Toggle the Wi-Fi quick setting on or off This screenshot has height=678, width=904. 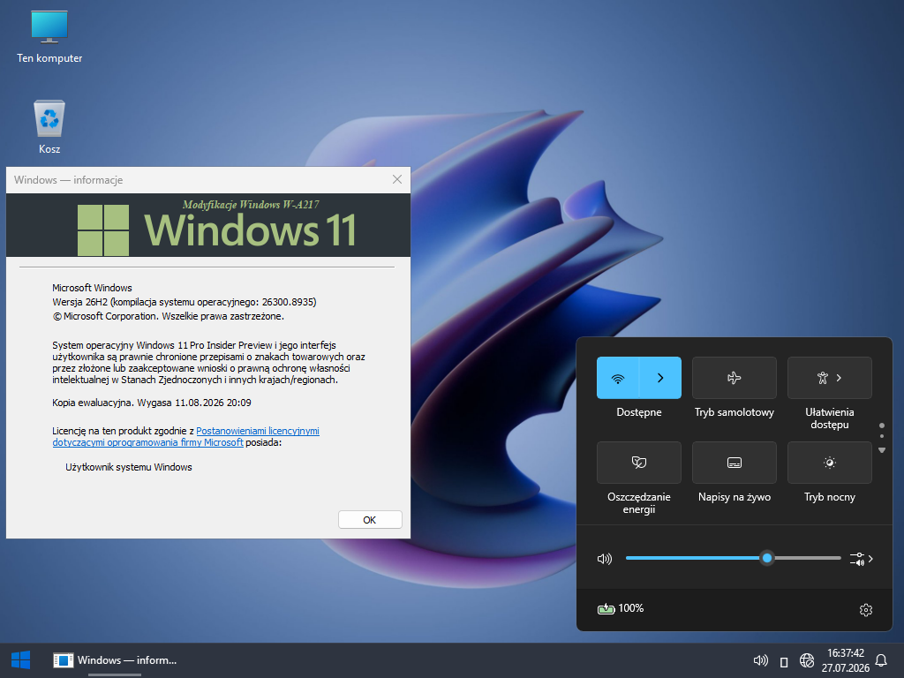point(618,378)
